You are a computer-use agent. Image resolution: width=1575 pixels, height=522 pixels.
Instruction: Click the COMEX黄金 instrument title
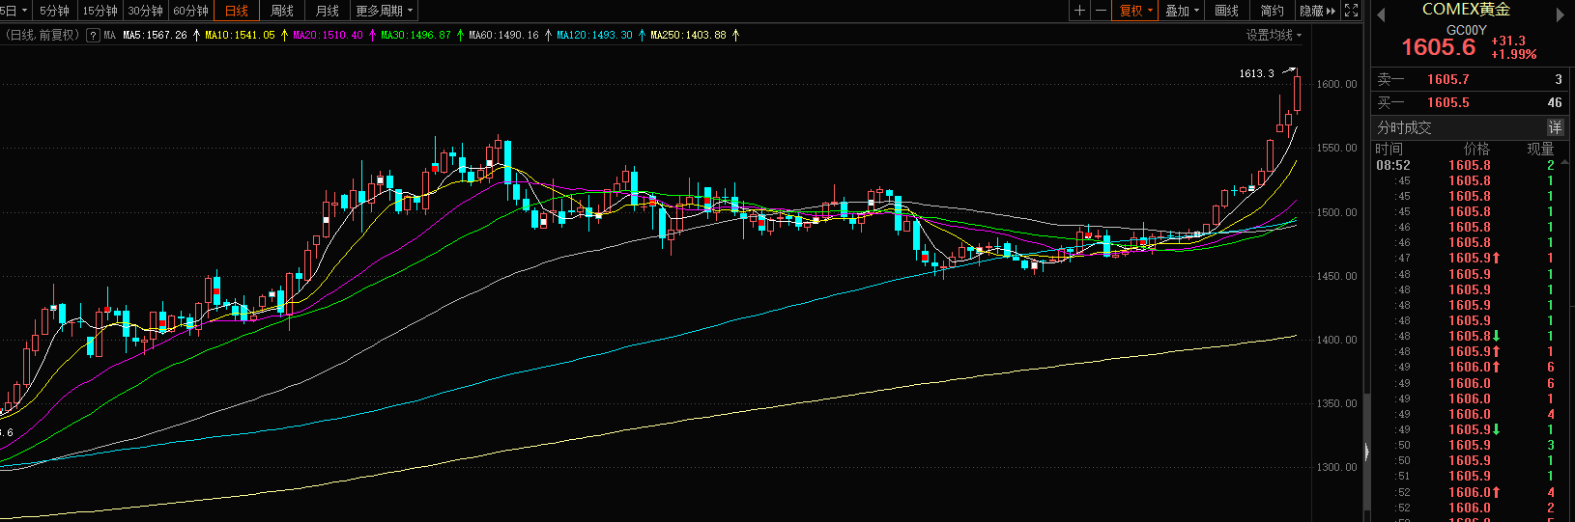pyautogui.click(x=1466, y=10)
